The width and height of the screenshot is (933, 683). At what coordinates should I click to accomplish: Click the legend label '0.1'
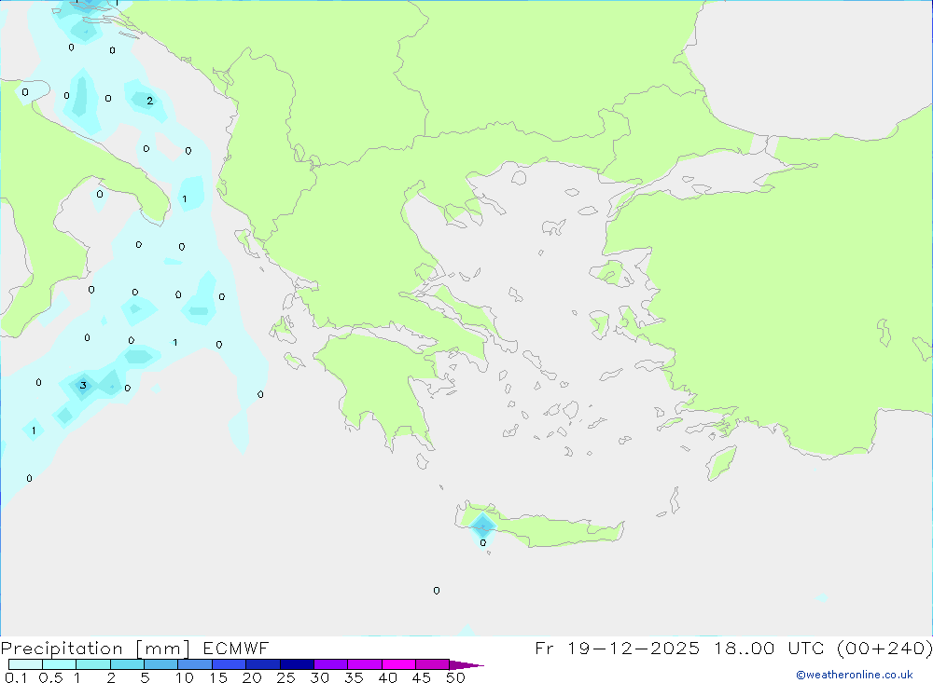(x=16, y=677)
